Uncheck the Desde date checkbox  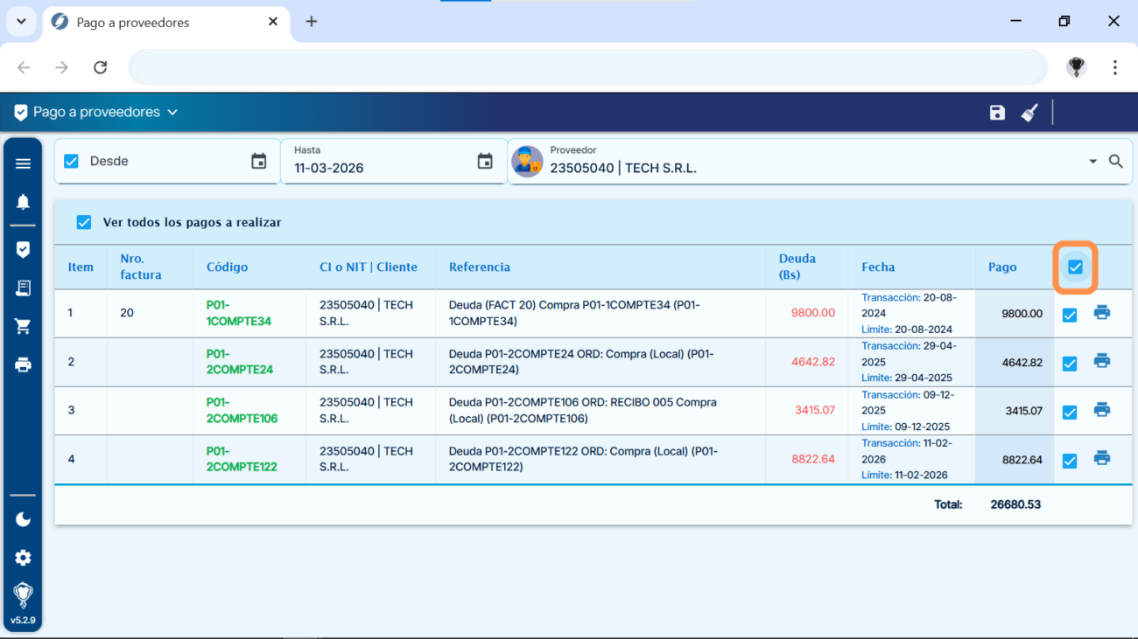72,162
